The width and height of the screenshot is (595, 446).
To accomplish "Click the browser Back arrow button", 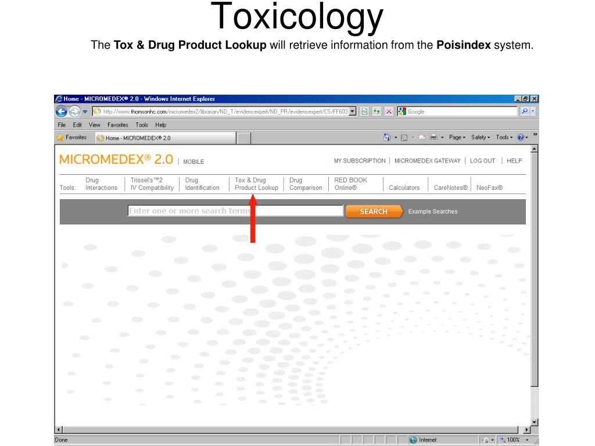I will point(61,111).
